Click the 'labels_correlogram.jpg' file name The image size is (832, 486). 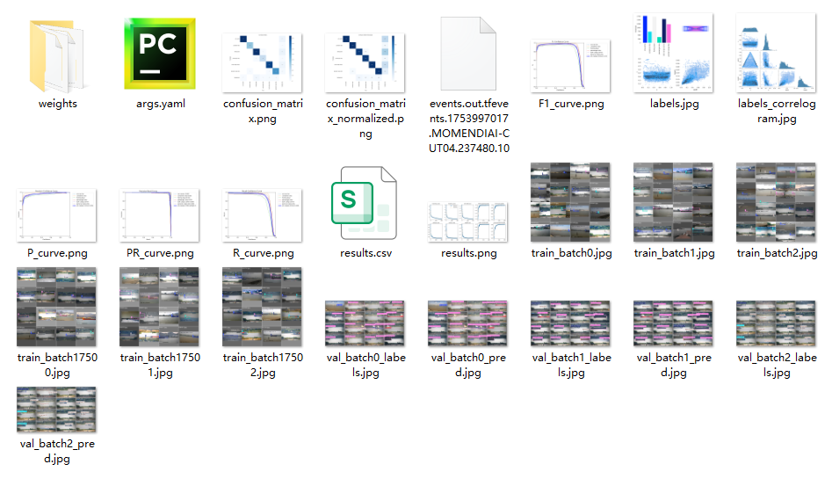[777, 111]
